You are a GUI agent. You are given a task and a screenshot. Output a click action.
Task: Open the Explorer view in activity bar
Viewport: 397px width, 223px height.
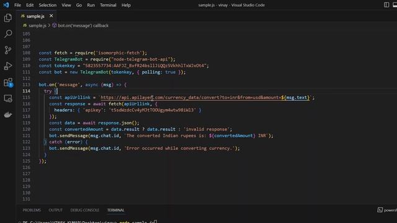8,18
